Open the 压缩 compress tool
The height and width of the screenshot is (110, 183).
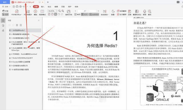pos(130,13)
